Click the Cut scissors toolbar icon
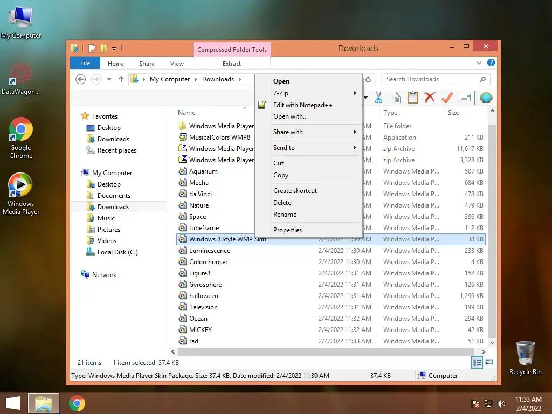 pos(378,98)
